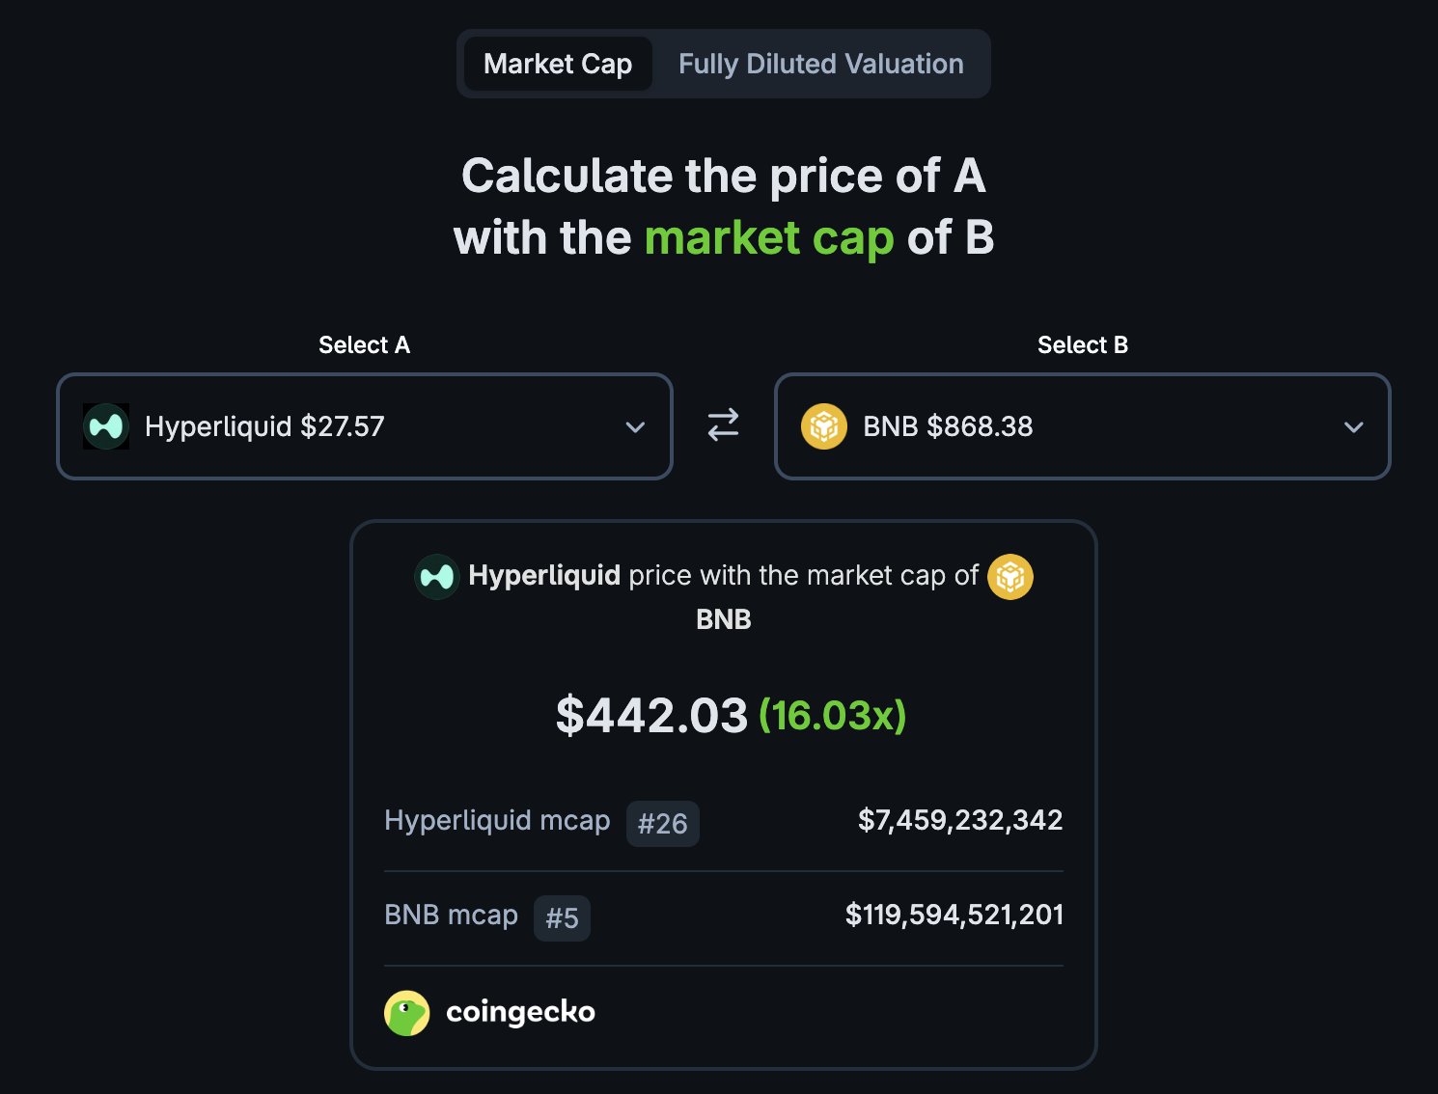Click the coingecko brand name text

click(x=520, y=1012)
